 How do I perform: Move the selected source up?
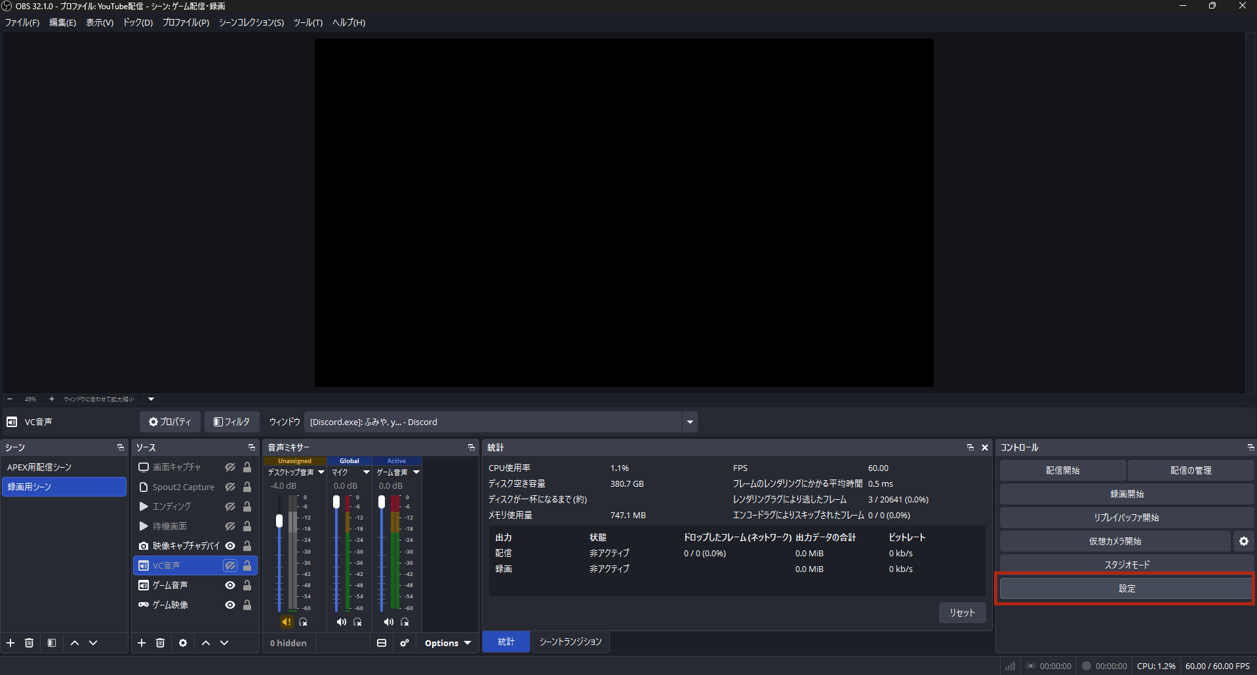point(206,643)
